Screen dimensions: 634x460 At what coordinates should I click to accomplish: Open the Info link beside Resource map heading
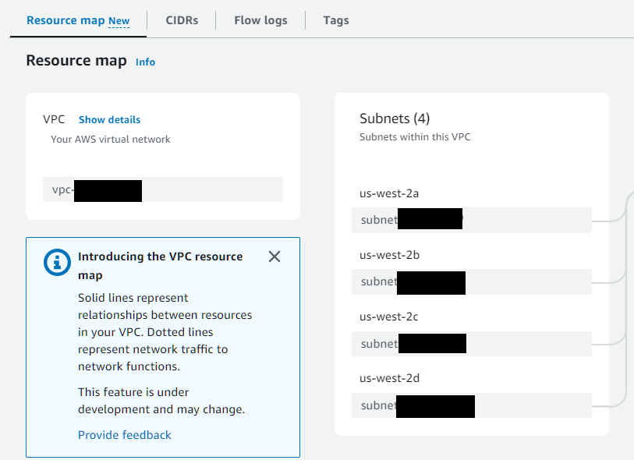coord(145,62)
